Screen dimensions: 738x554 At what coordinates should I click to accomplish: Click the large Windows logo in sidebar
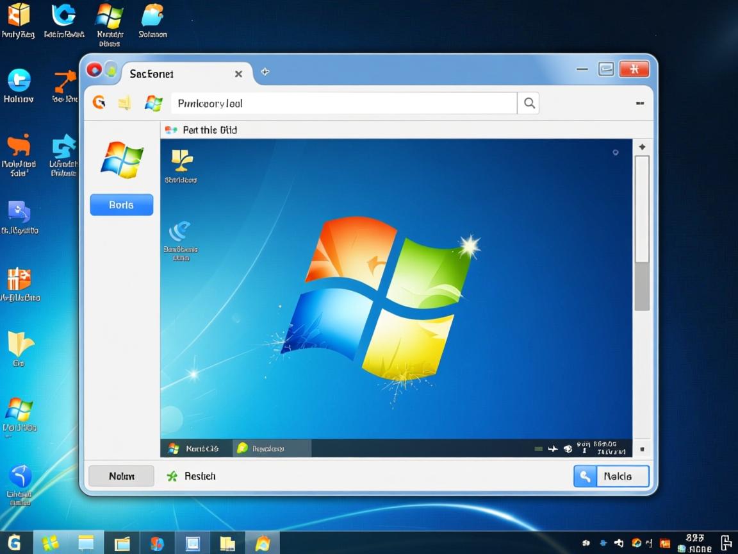click(x=122, y=159)
